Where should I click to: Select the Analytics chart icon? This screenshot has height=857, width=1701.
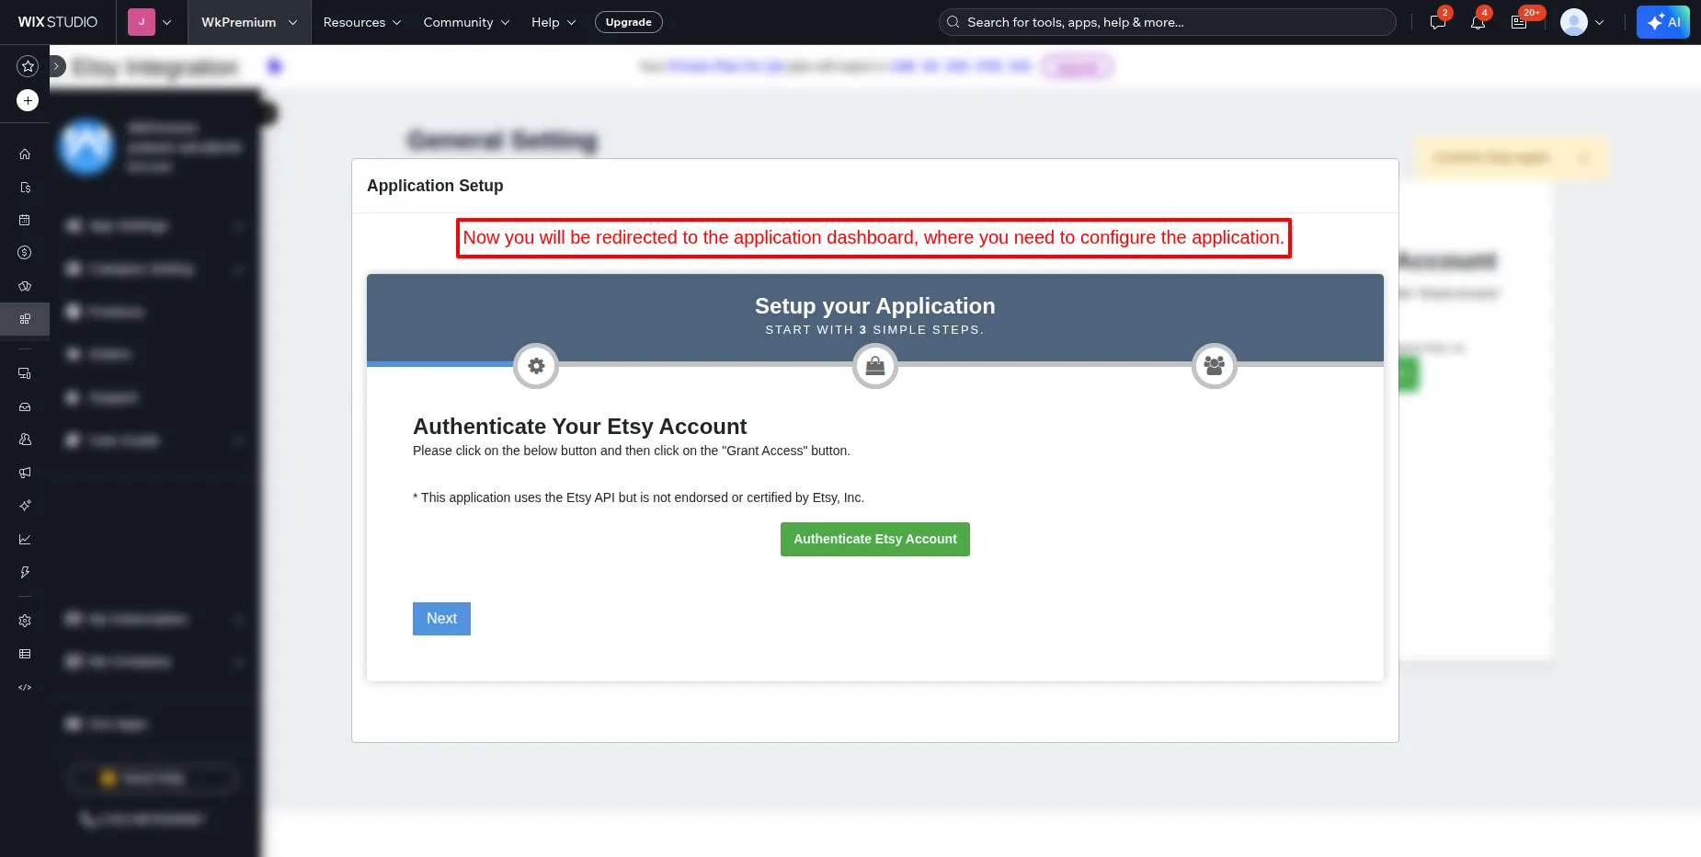pos(25,539)
